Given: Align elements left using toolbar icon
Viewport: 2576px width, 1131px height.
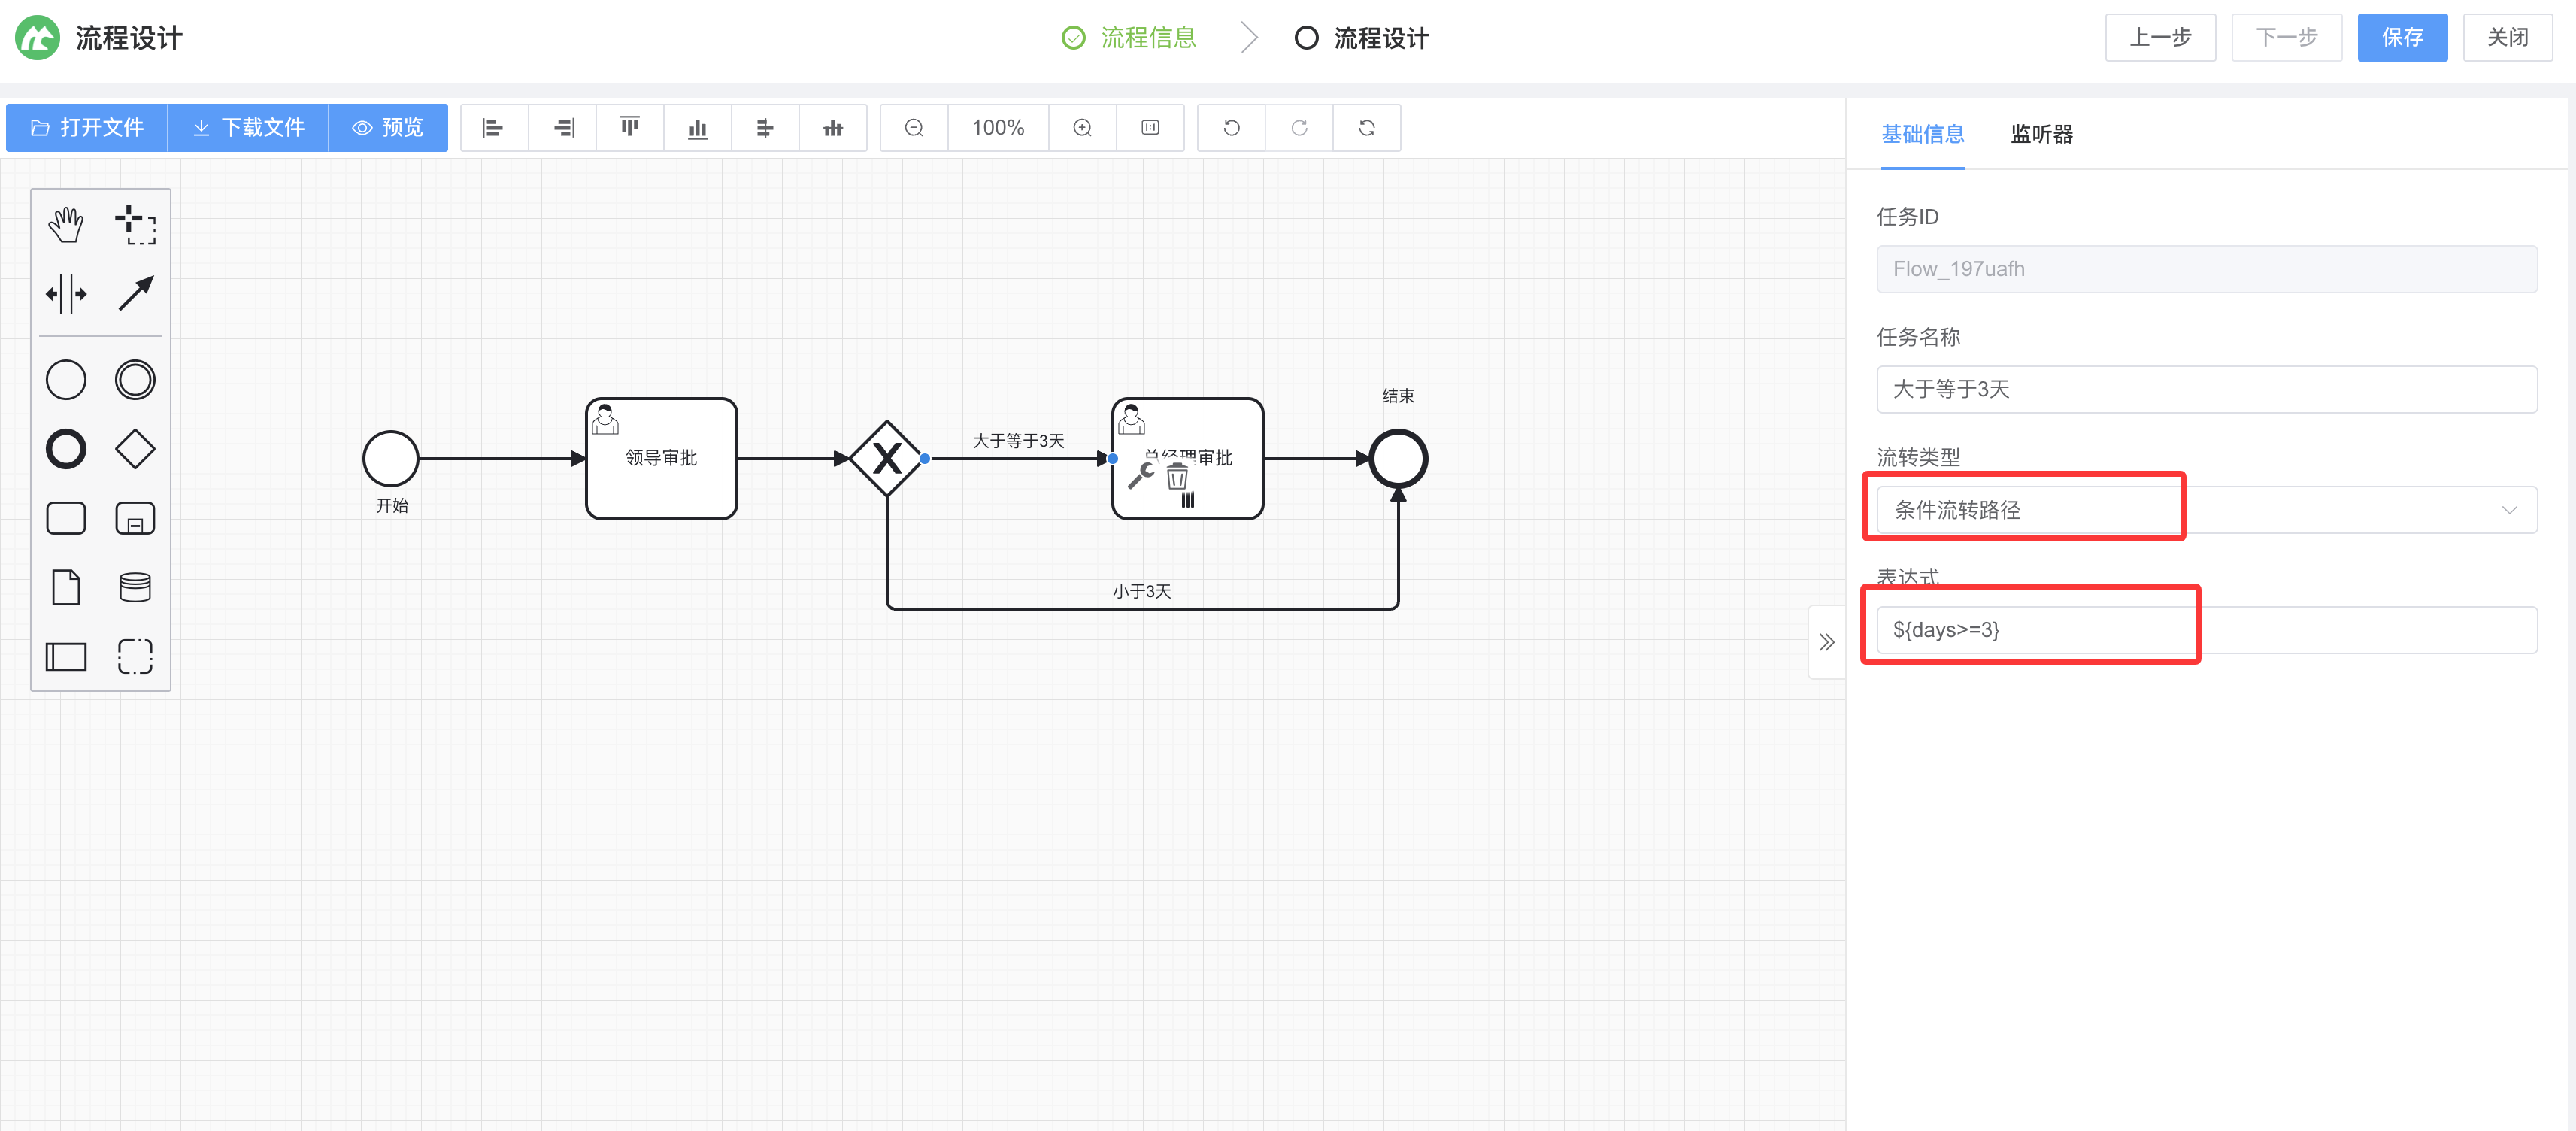Looking at the screenshot, I should tap(493, 128).
